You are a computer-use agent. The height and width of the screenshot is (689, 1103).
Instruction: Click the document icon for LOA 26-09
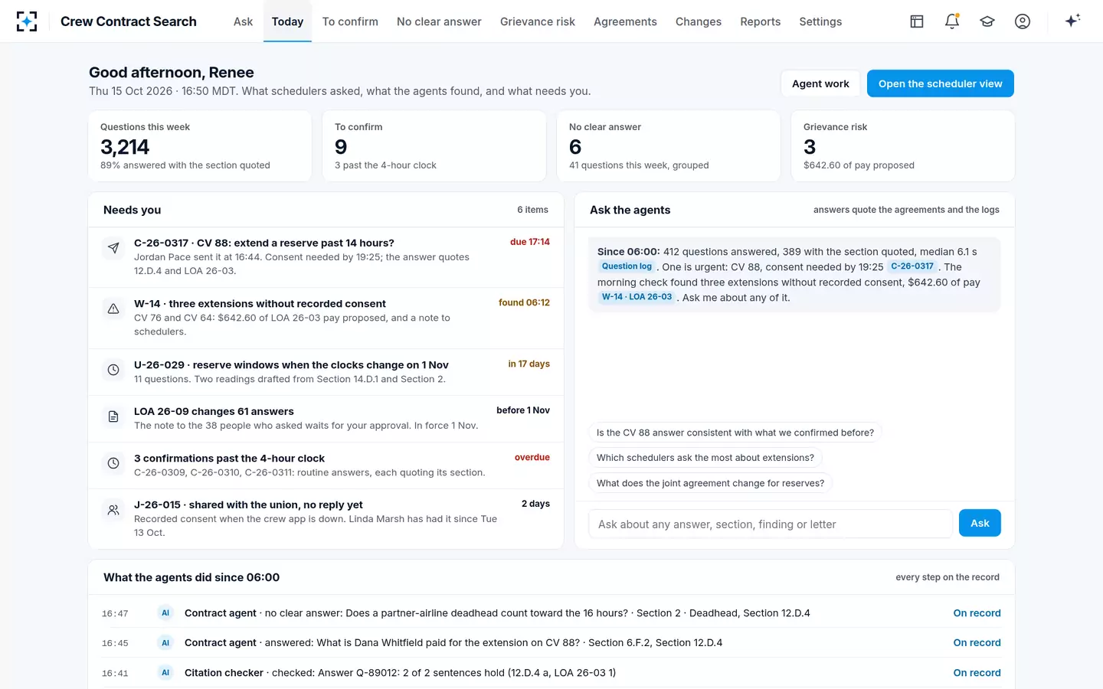[113, 416]
